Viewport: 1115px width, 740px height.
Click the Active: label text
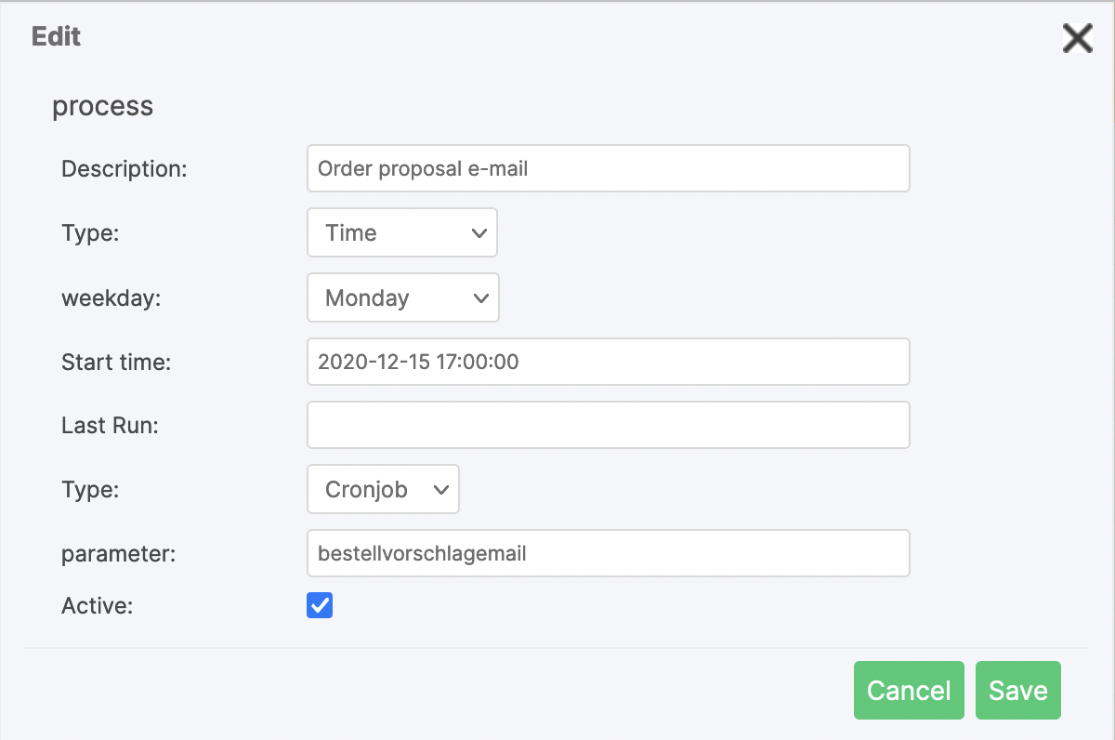tap(98, 606)
